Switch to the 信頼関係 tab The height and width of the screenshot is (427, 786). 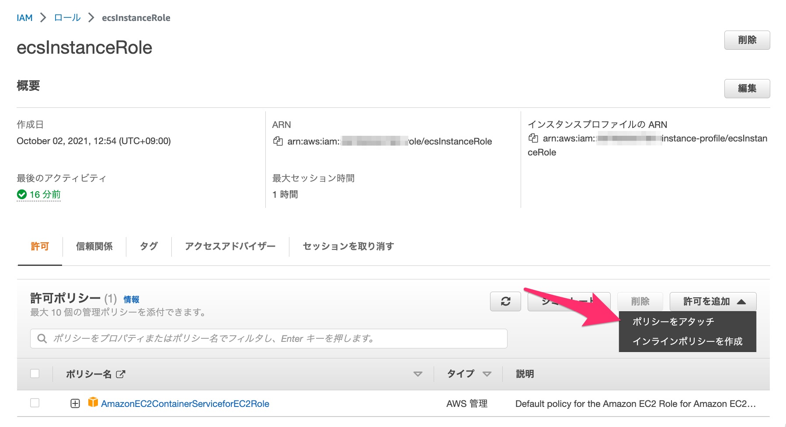pos(94,247)
